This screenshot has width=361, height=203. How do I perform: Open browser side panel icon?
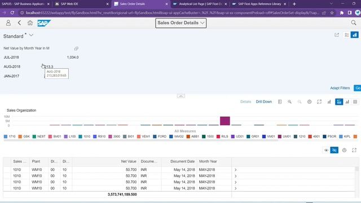click(x=350, y=13)
